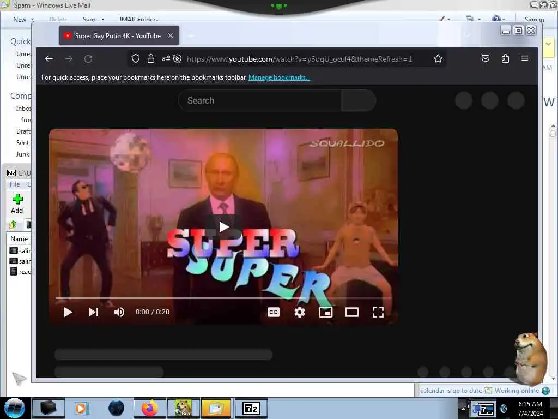Expand the Sync dropdown arrow in Mail
The width and height of the screenshot is (558, 419).
pos(102,20)
